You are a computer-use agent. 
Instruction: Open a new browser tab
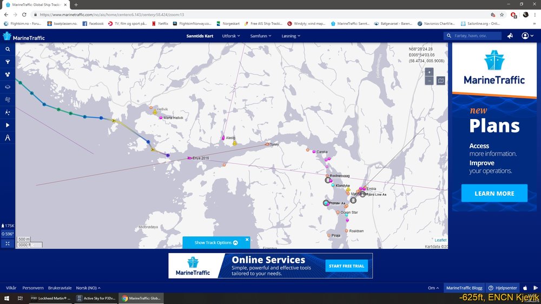point(76,5)
